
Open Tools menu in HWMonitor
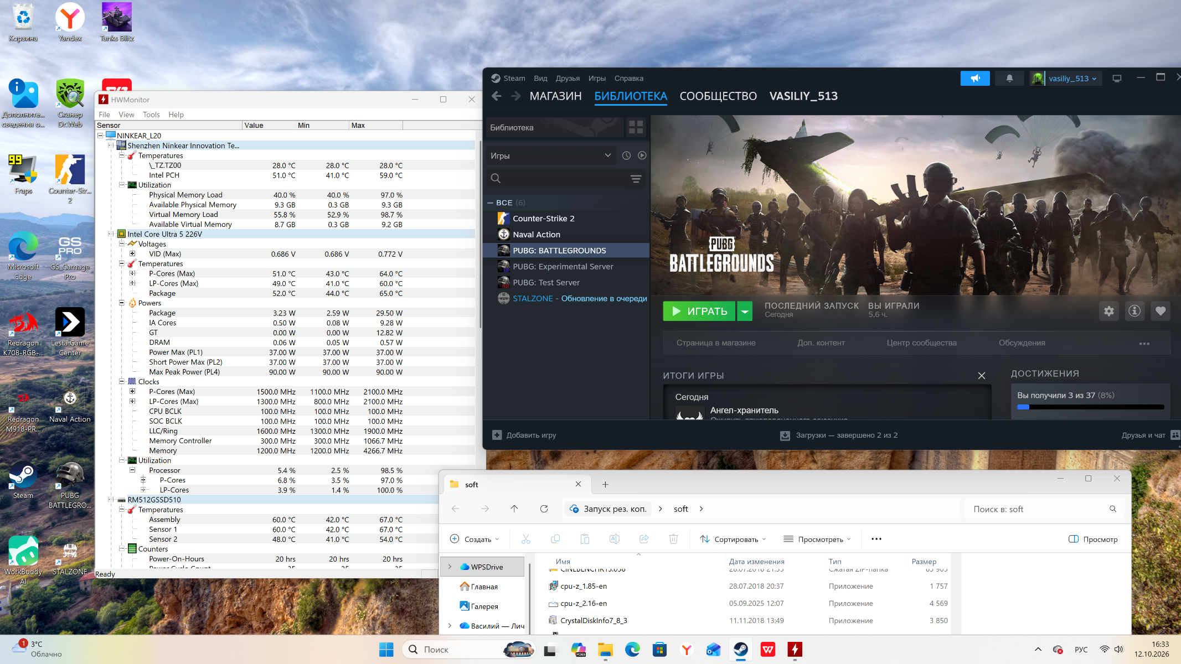tap(151, 115)
